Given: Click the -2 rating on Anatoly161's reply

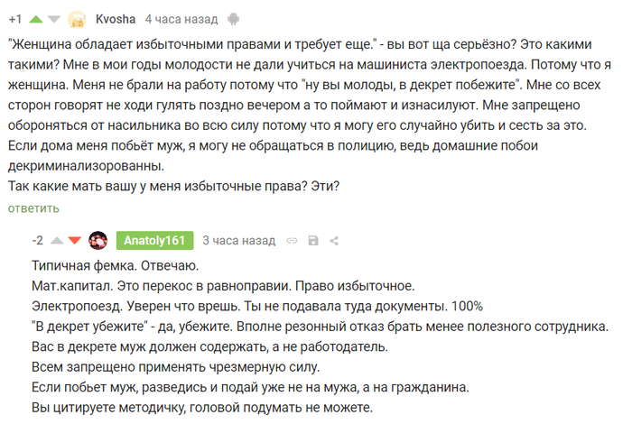Looking at the screenshot, I should 37,241.
